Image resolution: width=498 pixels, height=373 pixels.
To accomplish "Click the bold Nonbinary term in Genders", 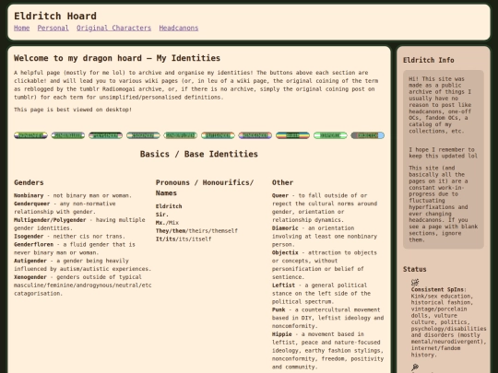I will [x=29, y=195].
